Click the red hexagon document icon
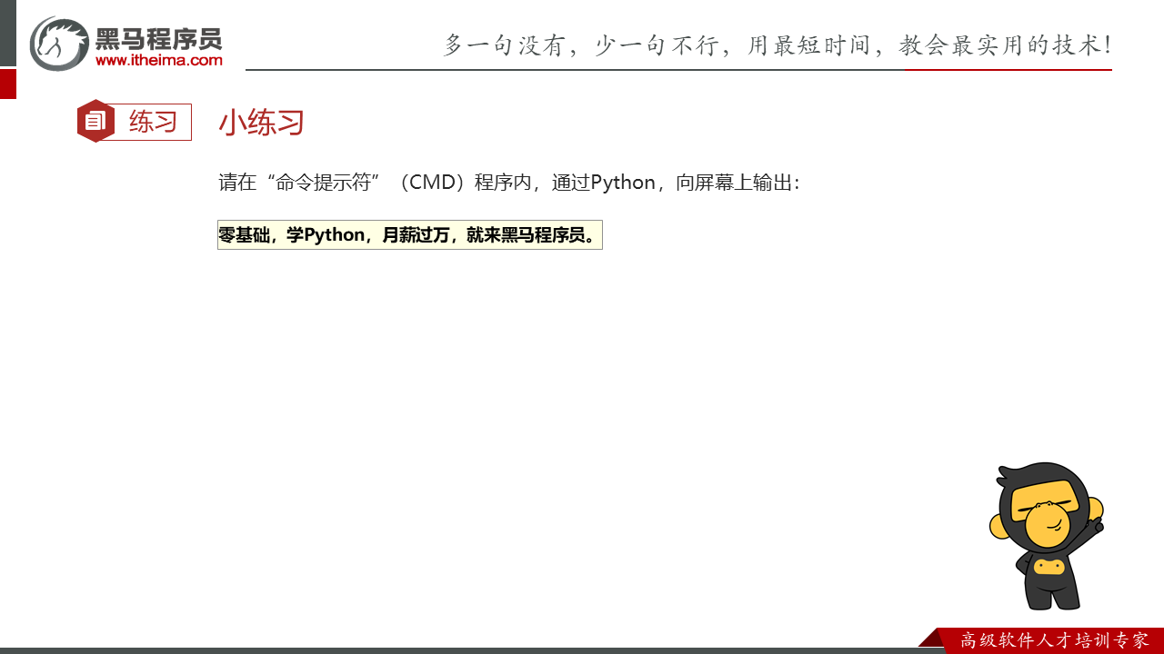 pos(95,122)
